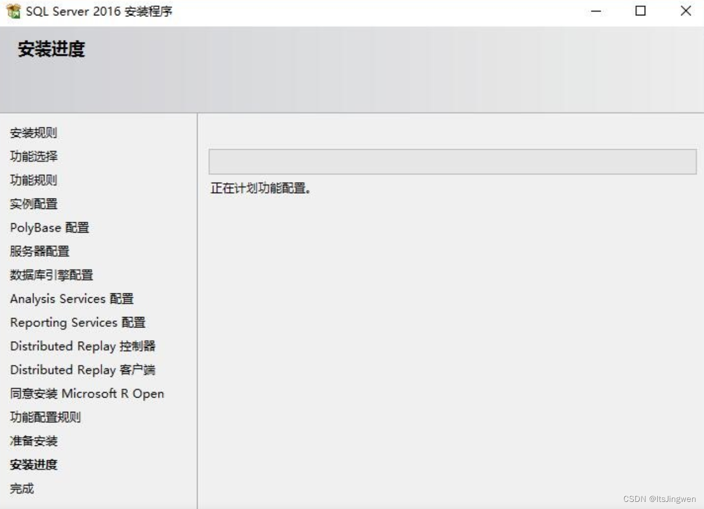This screenshot has width=704, height=509.
Task: Minimize the setup window
Action: (x=596, y=11)
